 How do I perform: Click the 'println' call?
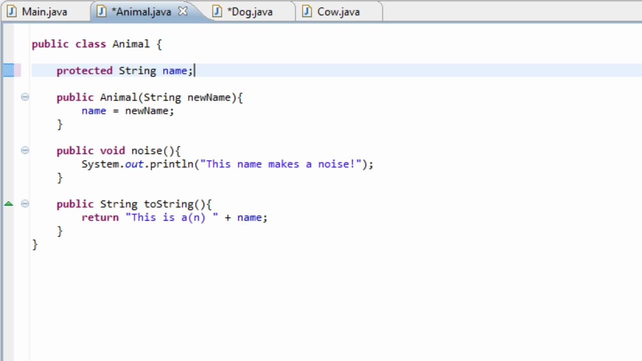tap(172, 164)
